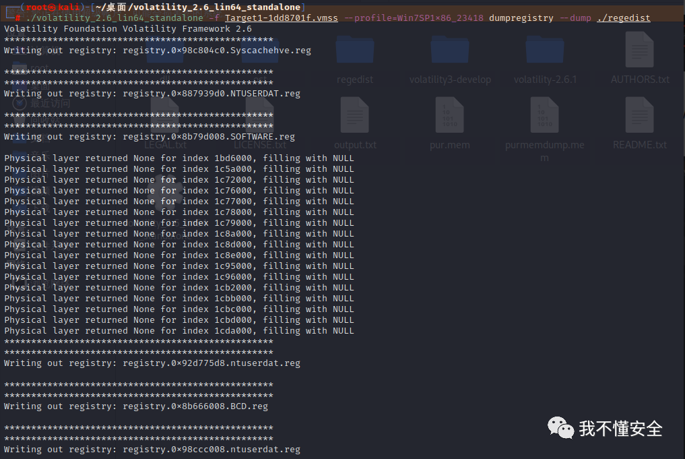
Task: Click the Physical layer line for index 1c72000
Action: (179, 180)
